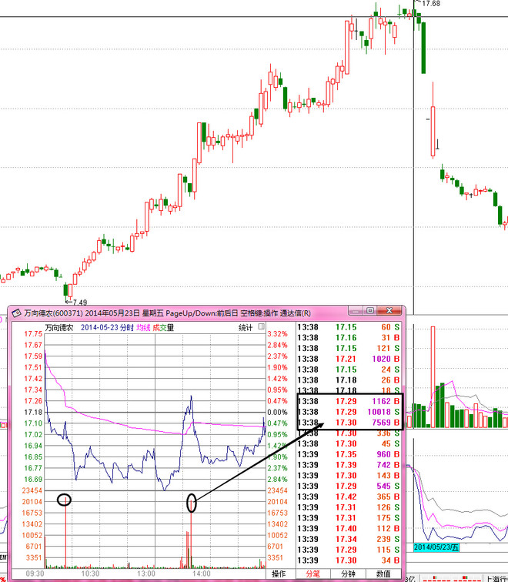The width and height of the screenshot is (508, 582).
Task: Select the tick row 17.39 with 742 B
Action: 349,465
